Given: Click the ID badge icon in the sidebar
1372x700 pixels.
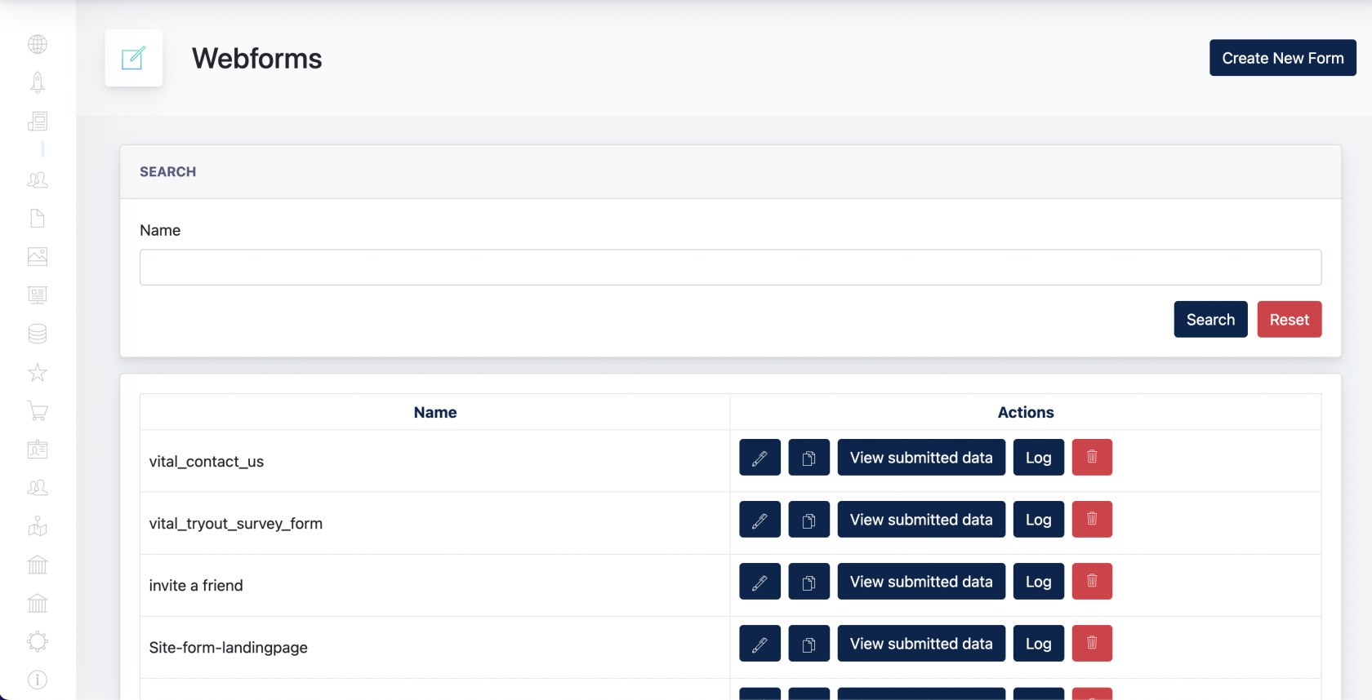Looking at the screenshot, I should coord(38,449).
